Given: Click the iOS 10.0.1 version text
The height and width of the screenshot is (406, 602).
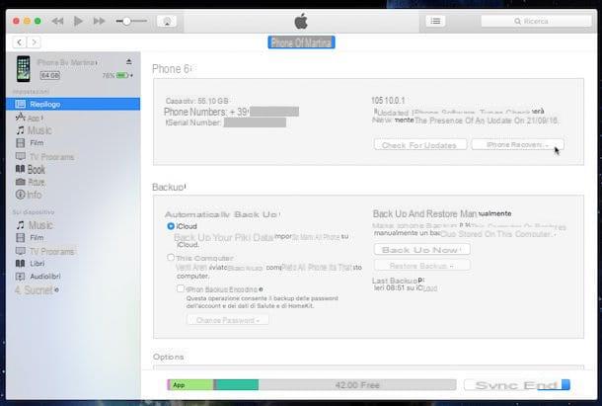Looking at the screenshot, I should pyautogui.click(x=388, y=101).
